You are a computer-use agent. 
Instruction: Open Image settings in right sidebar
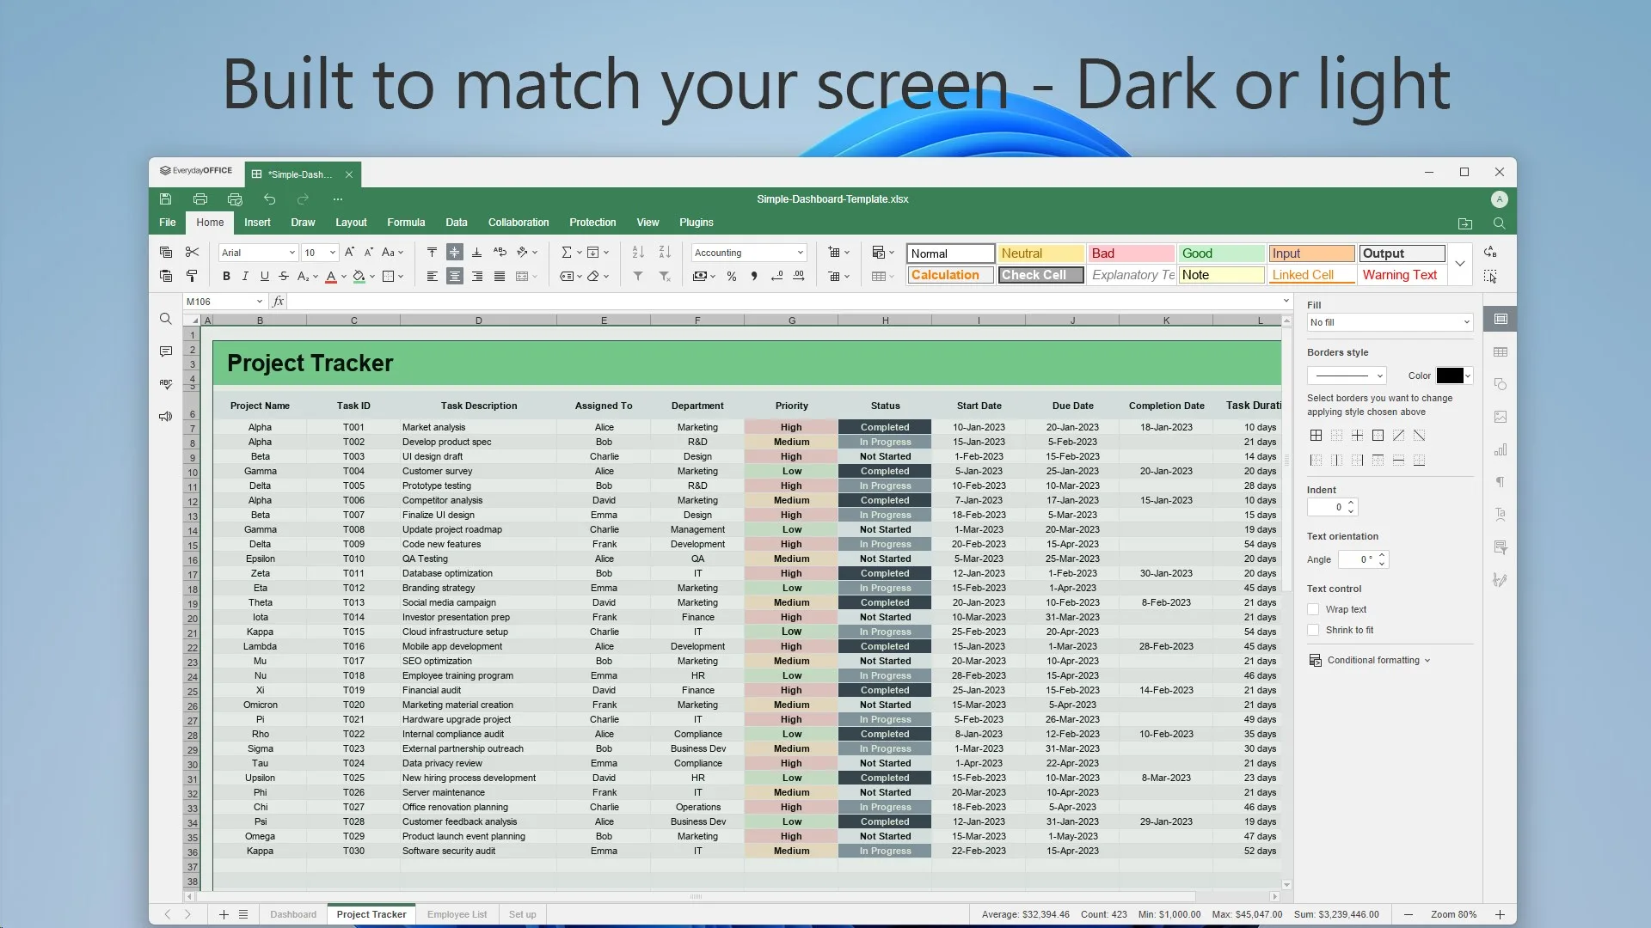pyautogui.click(x=1501, y=417)
